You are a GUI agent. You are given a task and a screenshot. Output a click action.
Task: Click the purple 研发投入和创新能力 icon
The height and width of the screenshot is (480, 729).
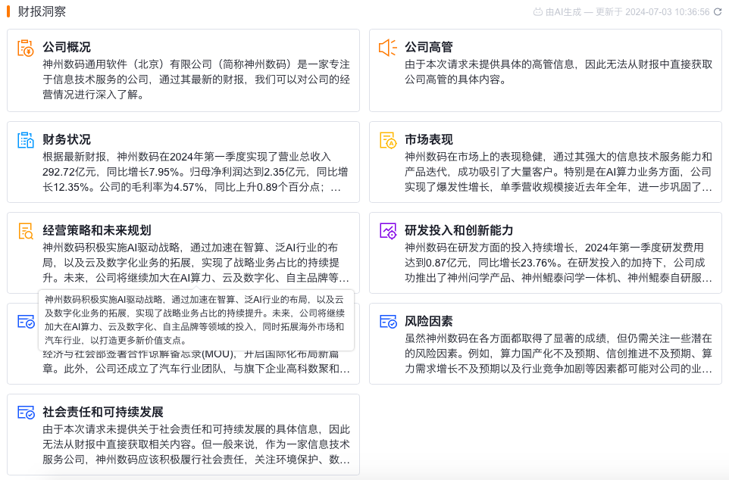[x=388, y=231]
